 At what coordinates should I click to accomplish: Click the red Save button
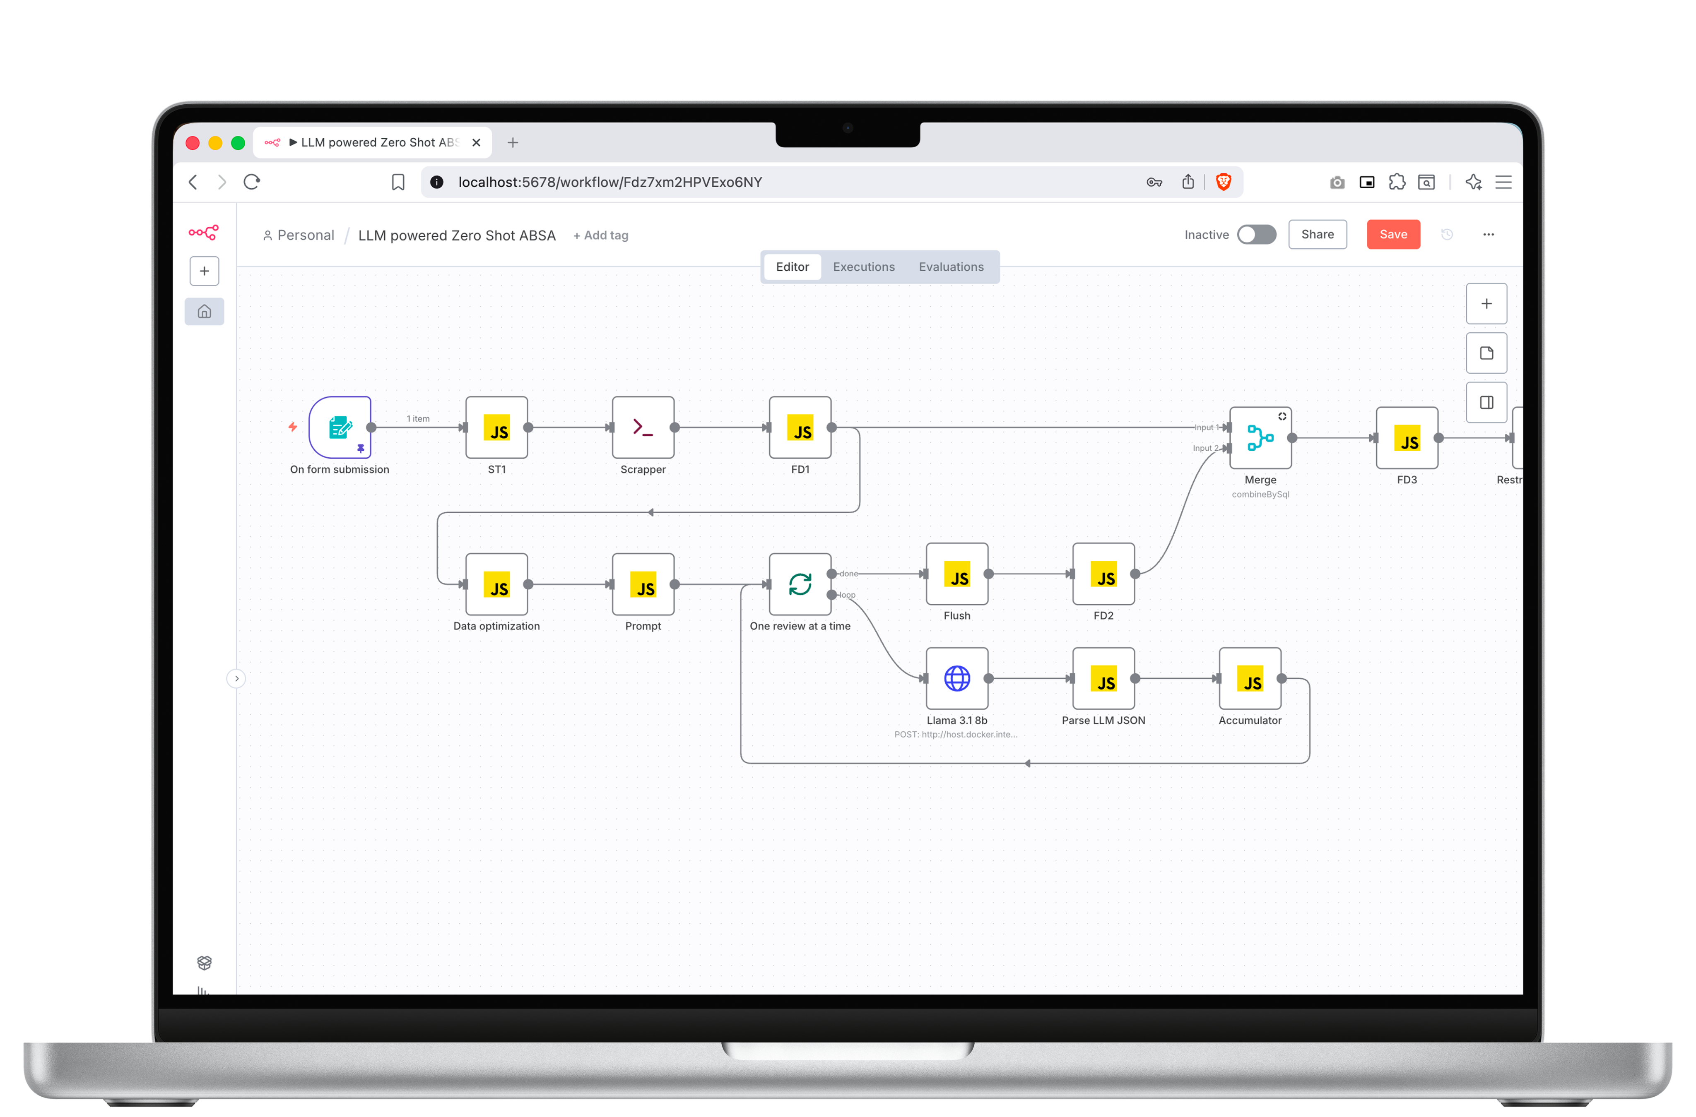click(1393, 234)
